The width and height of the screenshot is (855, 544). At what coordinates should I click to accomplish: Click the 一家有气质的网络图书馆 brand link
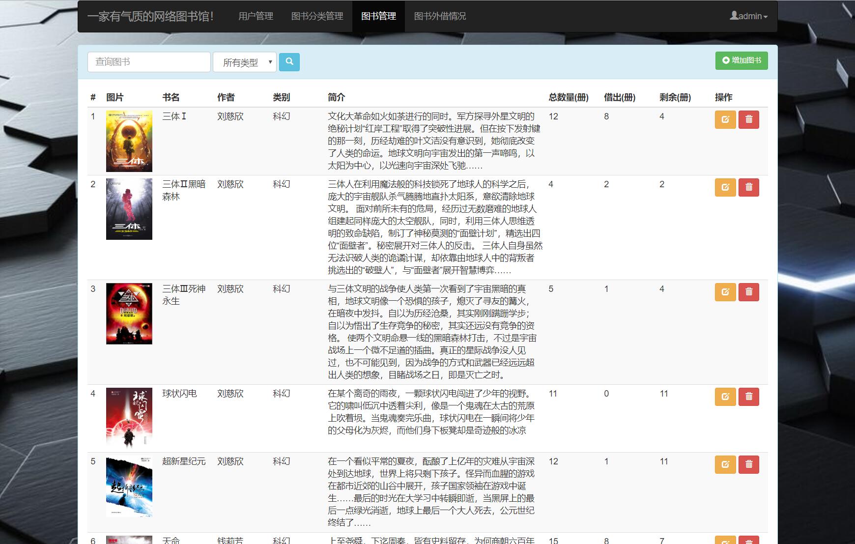[150, 16]
